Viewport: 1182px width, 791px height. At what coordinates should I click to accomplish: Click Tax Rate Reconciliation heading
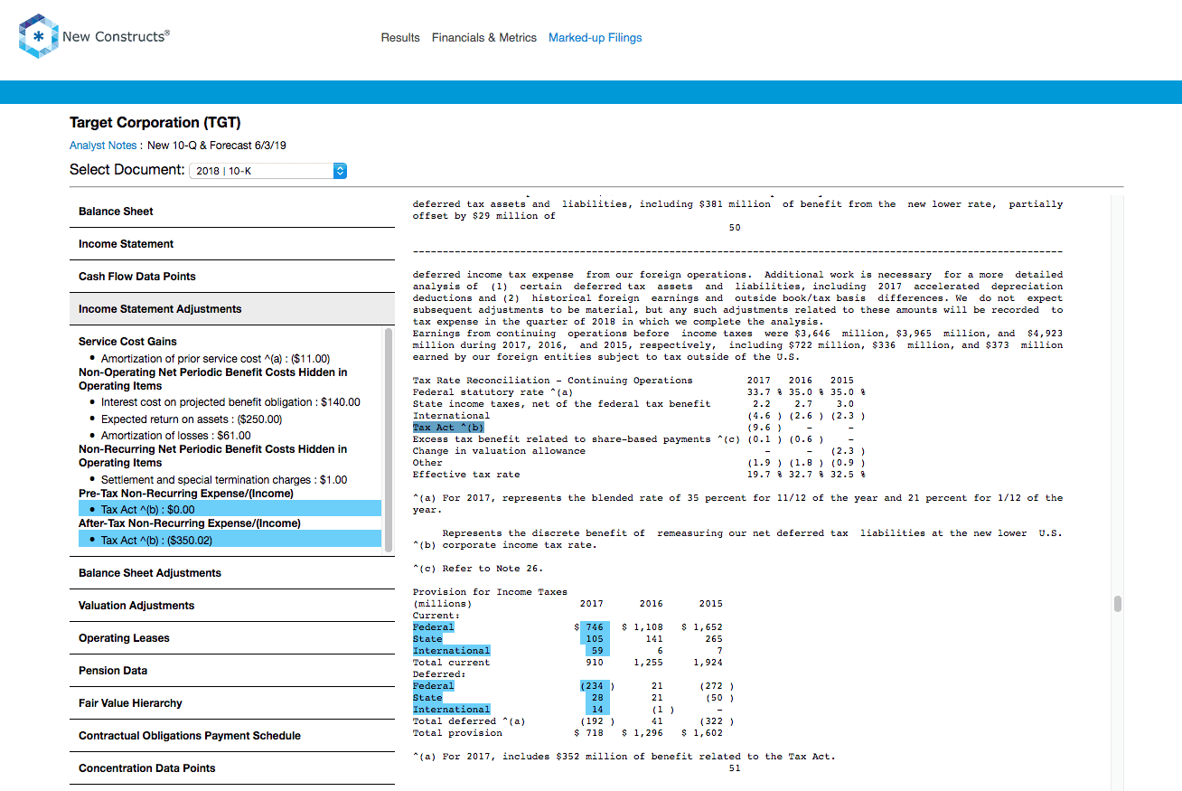[553, 381]
